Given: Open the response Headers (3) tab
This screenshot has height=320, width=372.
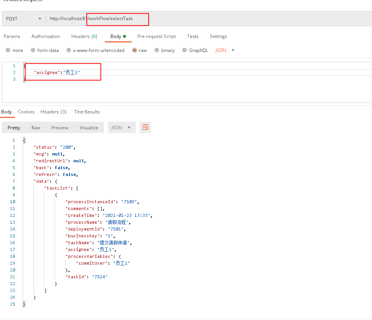Looking at the screenshot, I should (x=54, y=111).
